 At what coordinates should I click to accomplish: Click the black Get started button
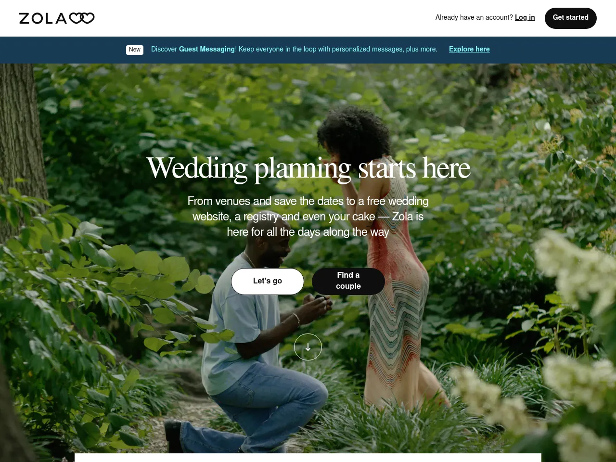[571, 18]
